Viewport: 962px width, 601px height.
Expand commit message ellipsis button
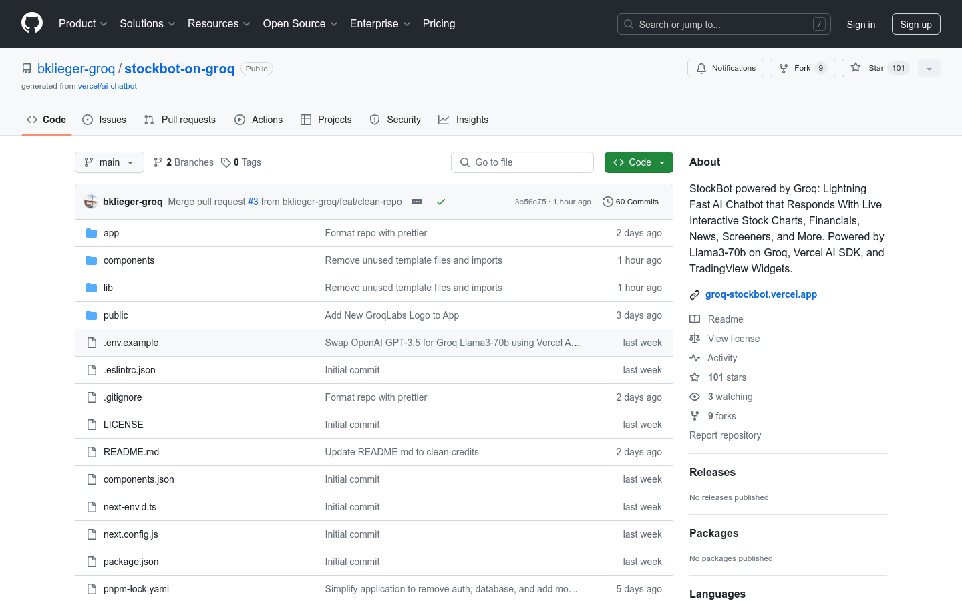(417, 202)
